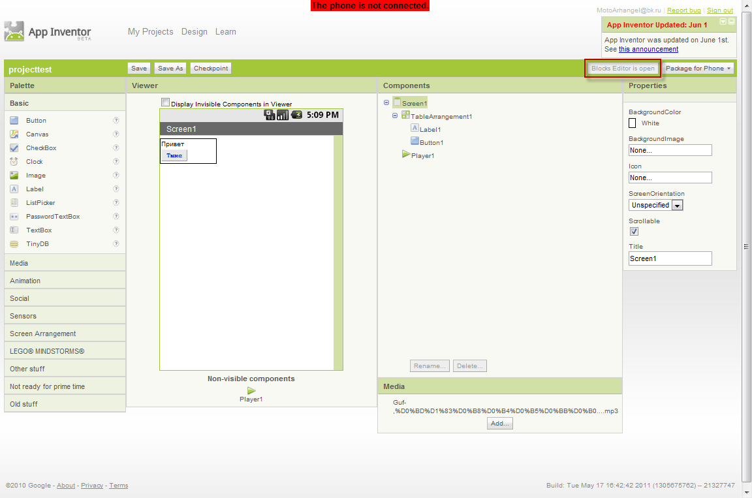Open the Terms link in the footer
This screenshot has width=752, height=498.
(x=118, y=486)
